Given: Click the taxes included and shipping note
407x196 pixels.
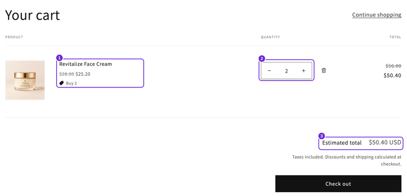Looking at the screenshot, I should click(347, 161).
